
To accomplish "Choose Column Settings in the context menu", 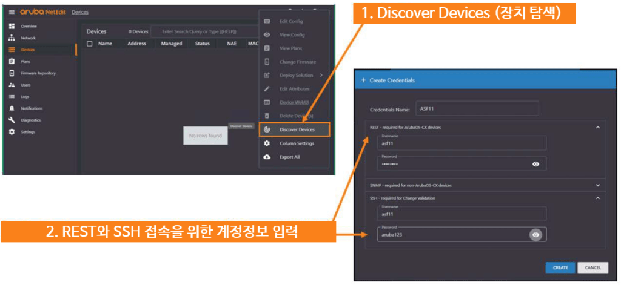I will [x=297, y=143].
